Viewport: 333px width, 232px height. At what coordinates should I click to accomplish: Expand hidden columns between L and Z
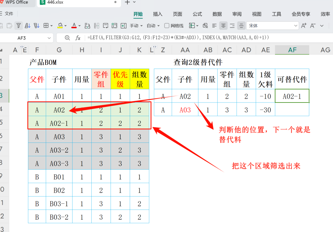pos(154,47)
